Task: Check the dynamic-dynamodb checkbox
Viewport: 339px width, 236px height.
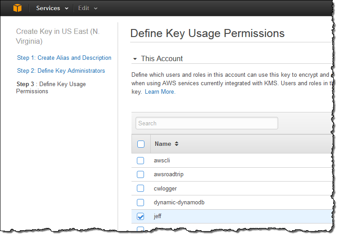Action: (140, 203)
